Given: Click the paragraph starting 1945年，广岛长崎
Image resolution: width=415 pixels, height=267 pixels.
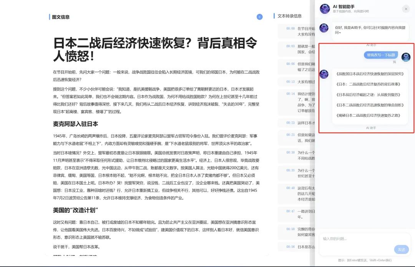Looking at the screenshot, I should [155, 140].
